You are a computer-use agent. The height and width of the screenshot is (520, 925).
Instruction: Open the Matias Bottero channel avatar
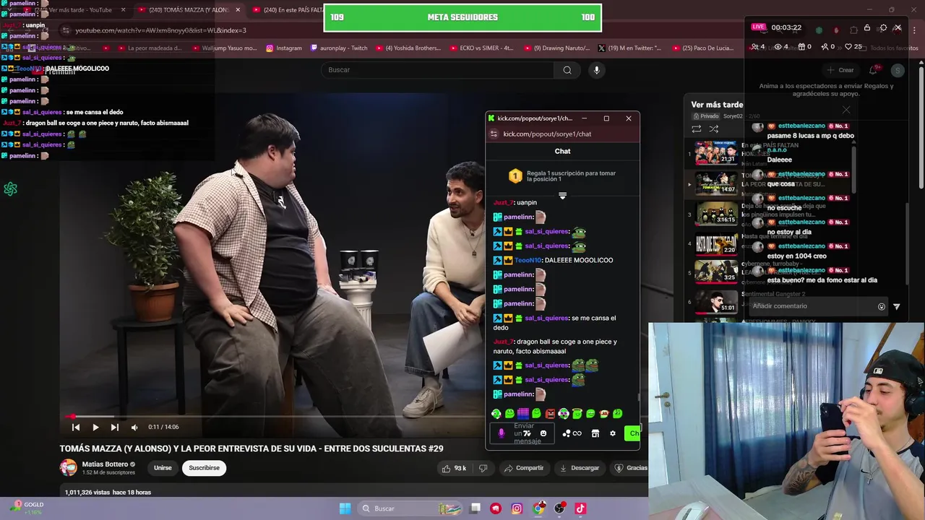tap(68, 468)
